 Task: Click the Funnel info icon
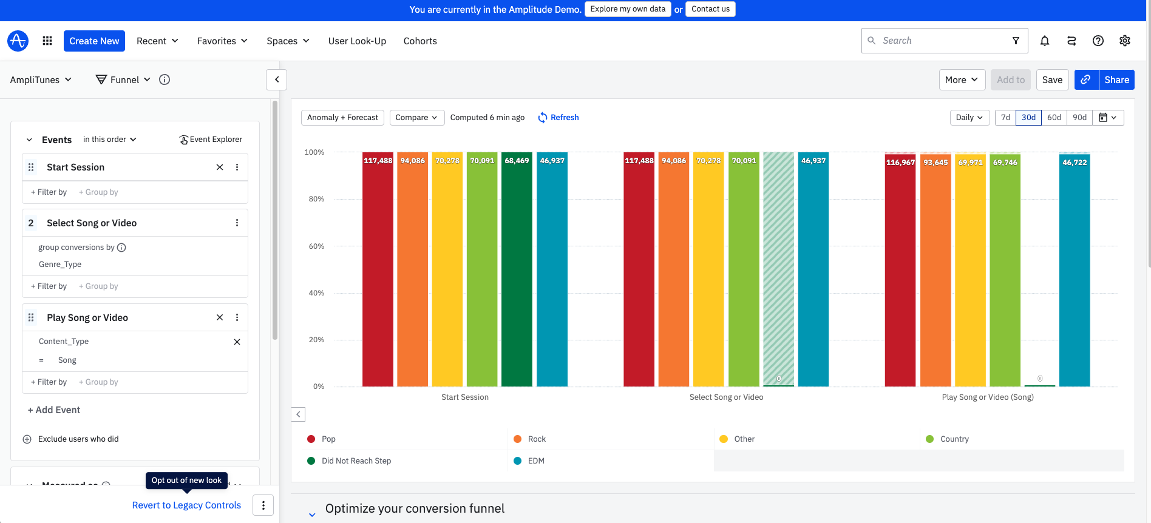coord(165,79)
